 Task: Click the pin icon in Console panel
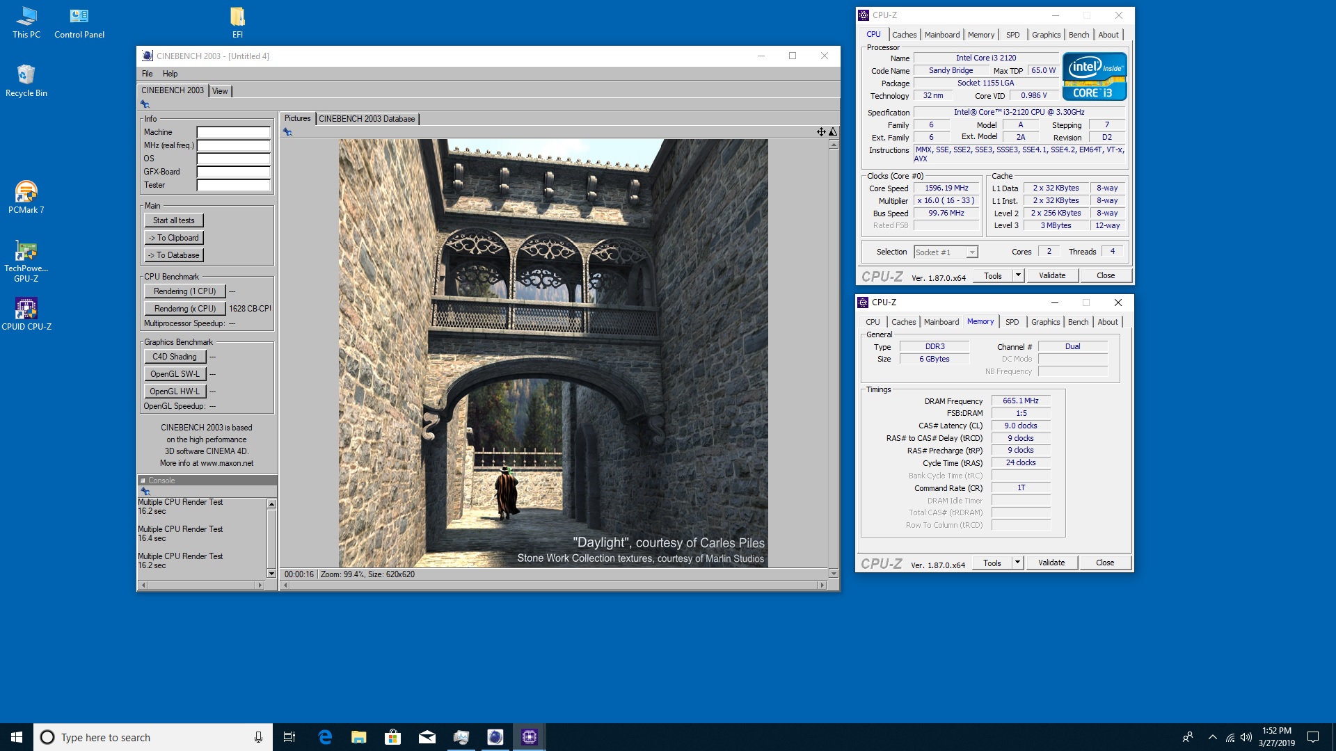tap(145, 492)
